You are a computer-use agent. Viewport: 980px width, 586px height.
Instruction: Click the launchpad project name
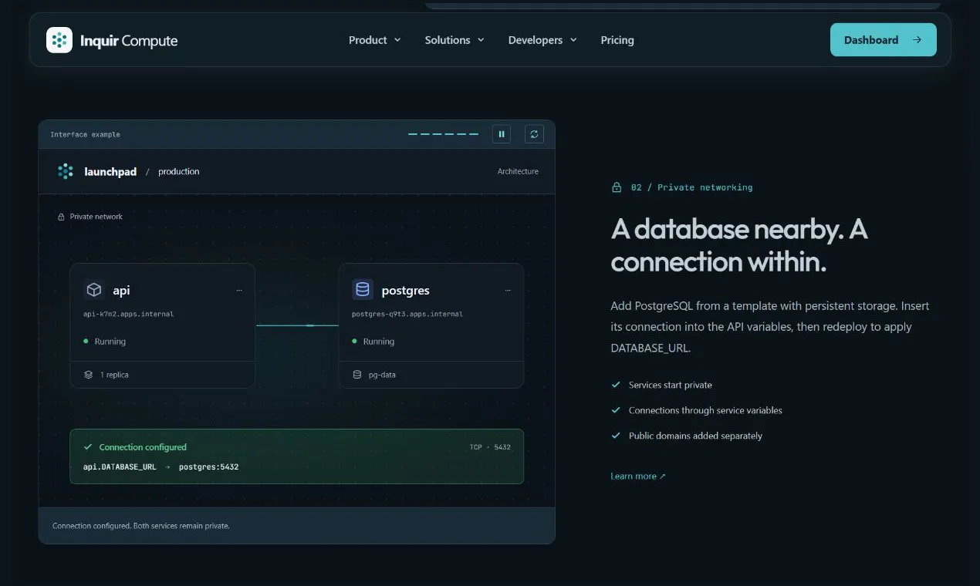tap(110, 172)
